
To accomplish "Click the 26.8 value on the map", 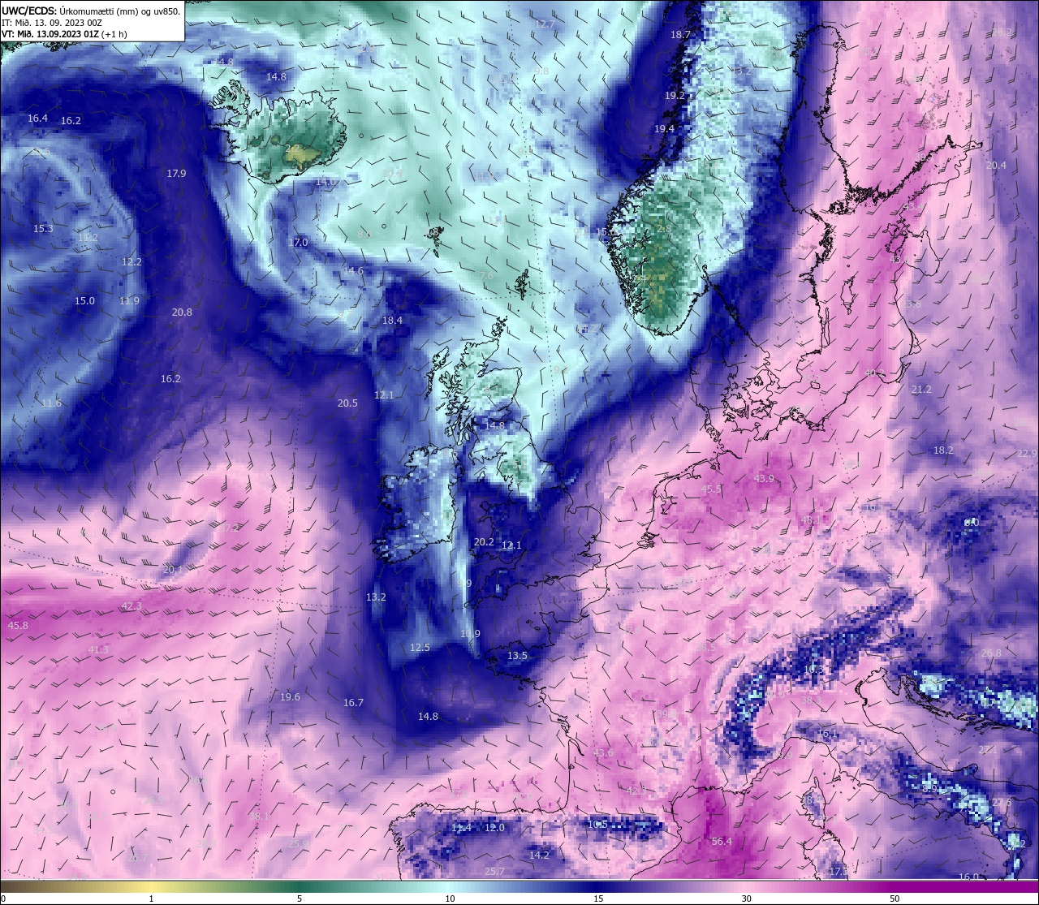I will coord(991,653).
